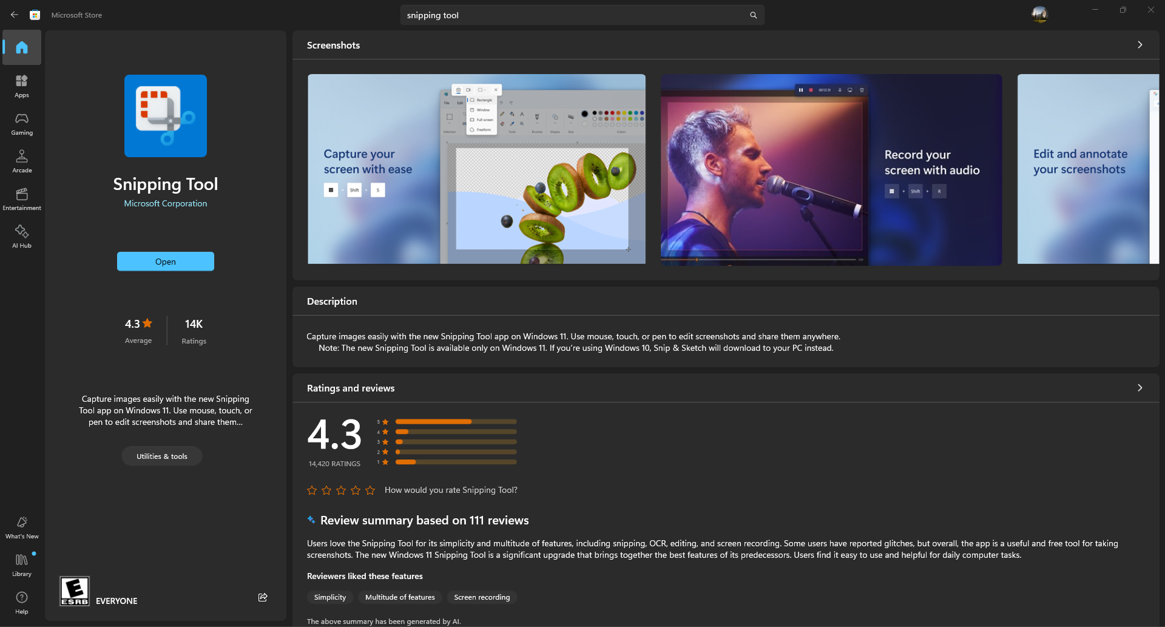Click the Snipping Tool app logo
This screenshot has height=627, width=1165.
[x=166, y=116]
